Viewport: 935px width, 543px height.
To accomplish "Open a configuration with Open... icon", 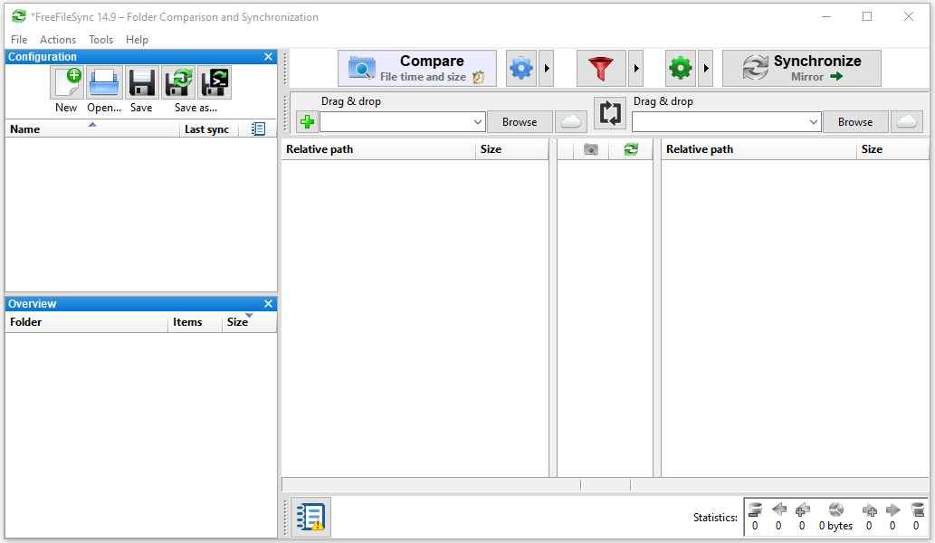I will (x=104, y=82).
